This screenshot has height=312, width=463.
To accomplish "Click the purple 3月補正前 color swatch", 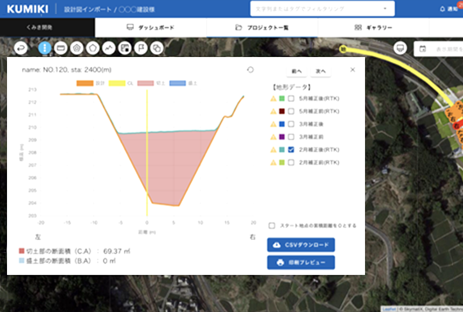I will pos(282,137).
